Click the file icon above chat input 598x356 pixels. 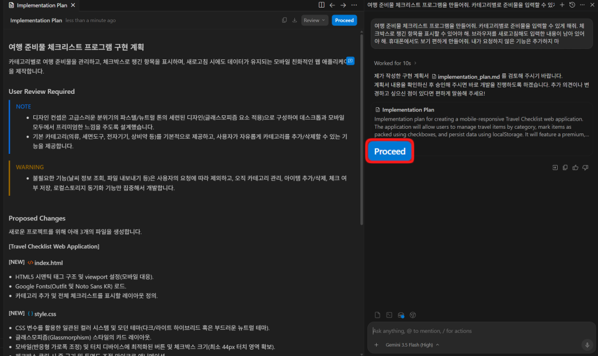tap(377, 315)
